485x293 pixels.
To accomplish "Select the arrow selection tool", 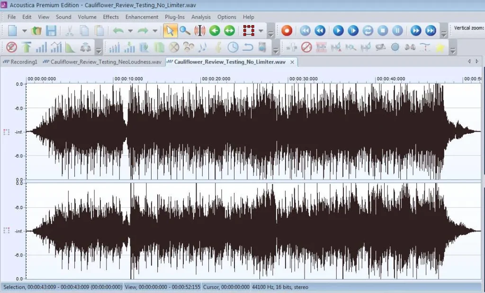I will [170, 31].
